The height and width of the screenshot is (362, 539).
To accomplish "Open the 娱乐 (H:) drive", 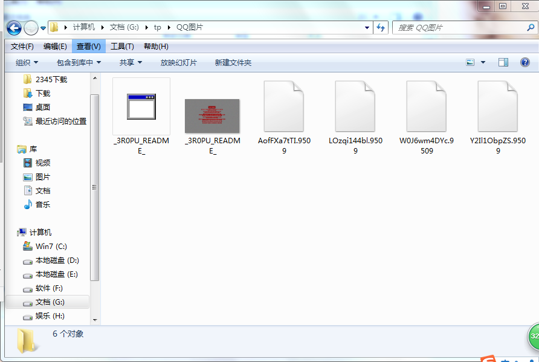I will click(44, 316).
